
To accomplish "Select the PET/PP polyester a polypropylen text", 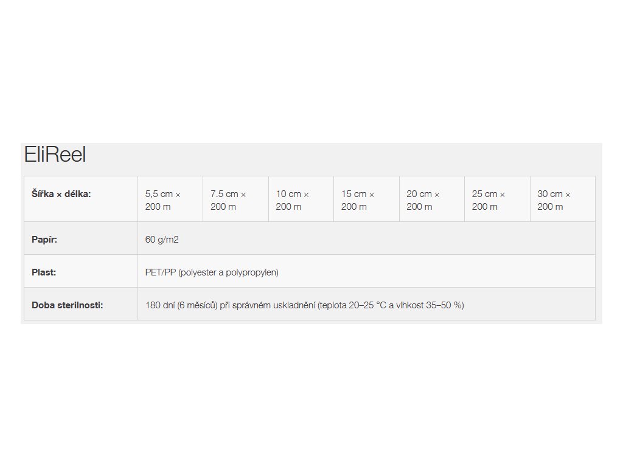I will click(212, 273).
